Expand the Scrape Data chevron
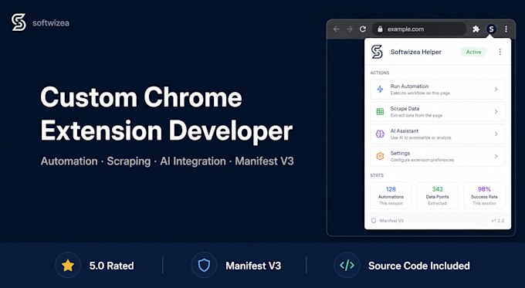 (x=496, y=111)
